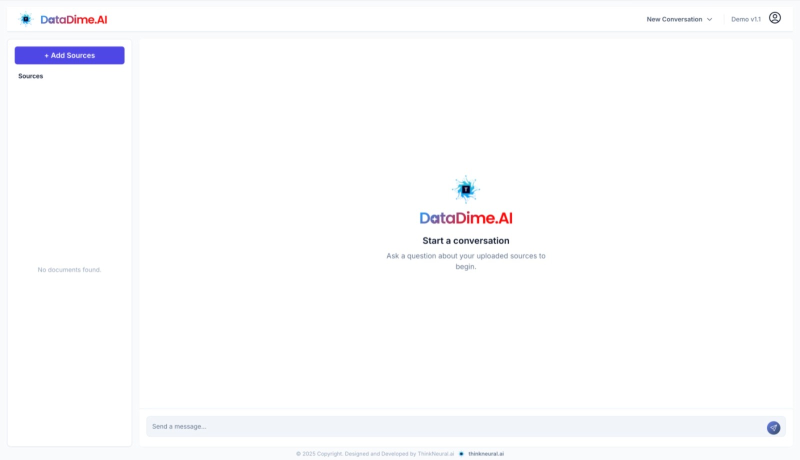Click the paper plane send icon

coord(773,427)
